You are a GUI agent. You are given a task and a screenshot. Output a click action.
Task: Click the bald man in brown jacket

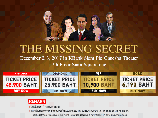click(x=51, y=26)
